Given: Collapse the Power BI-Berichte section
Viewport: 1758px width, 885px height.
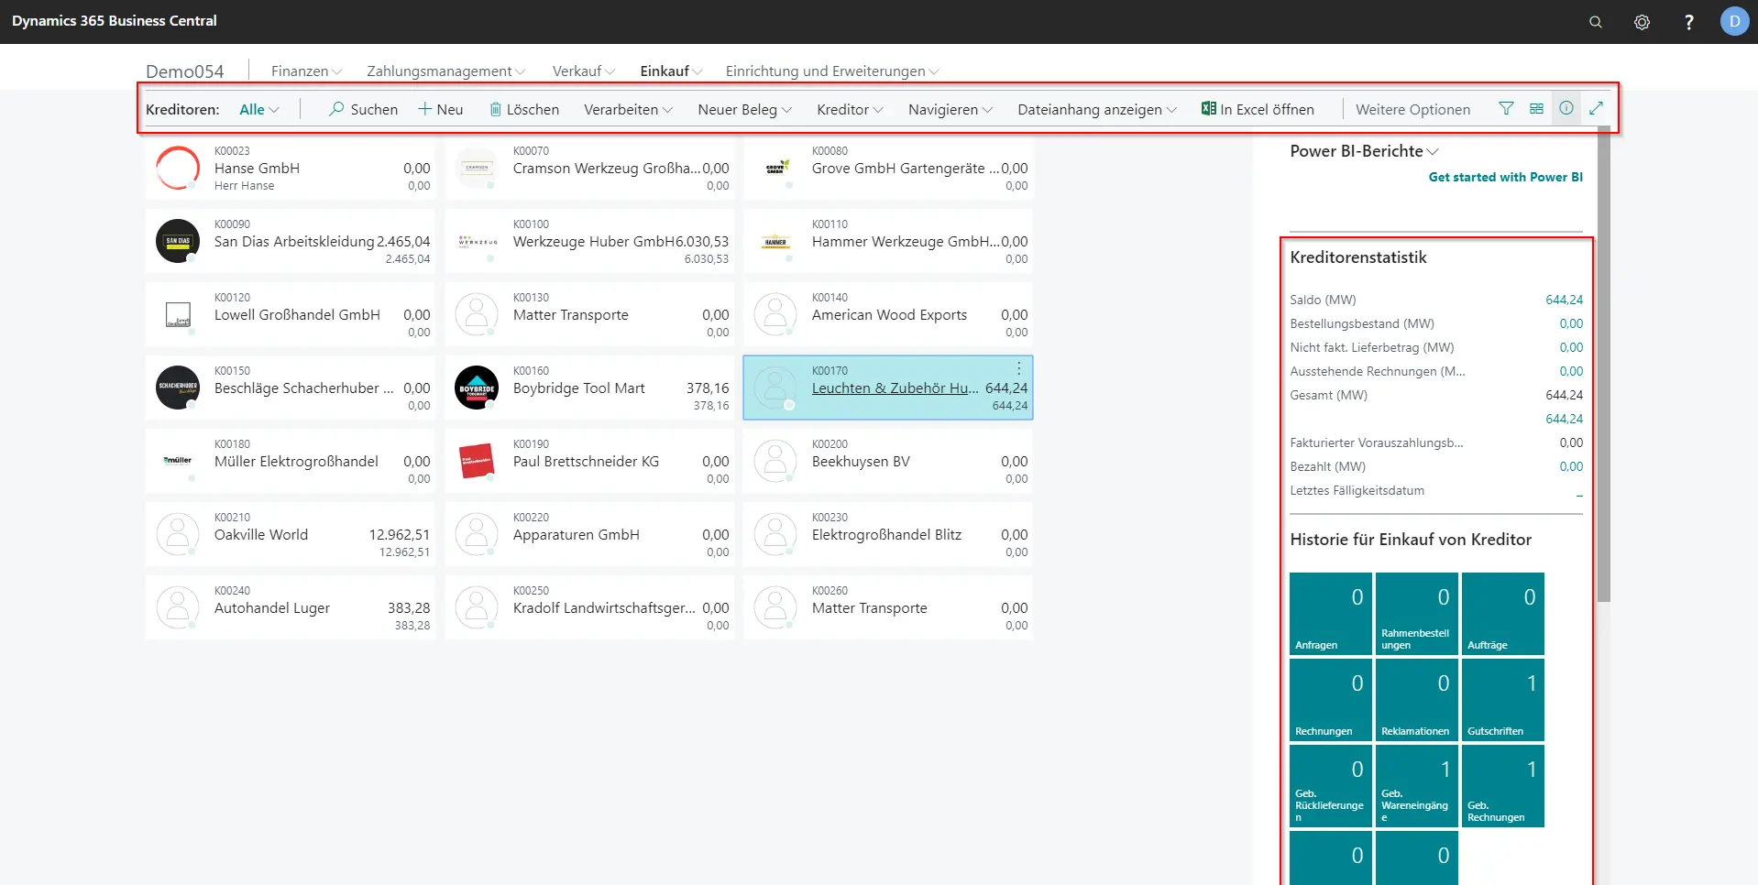Looking at the screenshot, I should (x=1364, y=151).
